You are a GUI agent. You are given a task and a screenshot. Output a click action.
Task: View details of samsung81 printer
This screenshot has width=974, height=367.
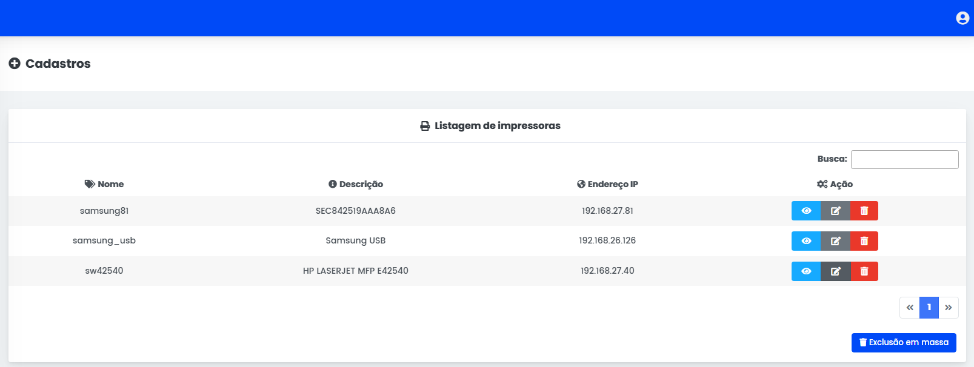pos(806,211)
